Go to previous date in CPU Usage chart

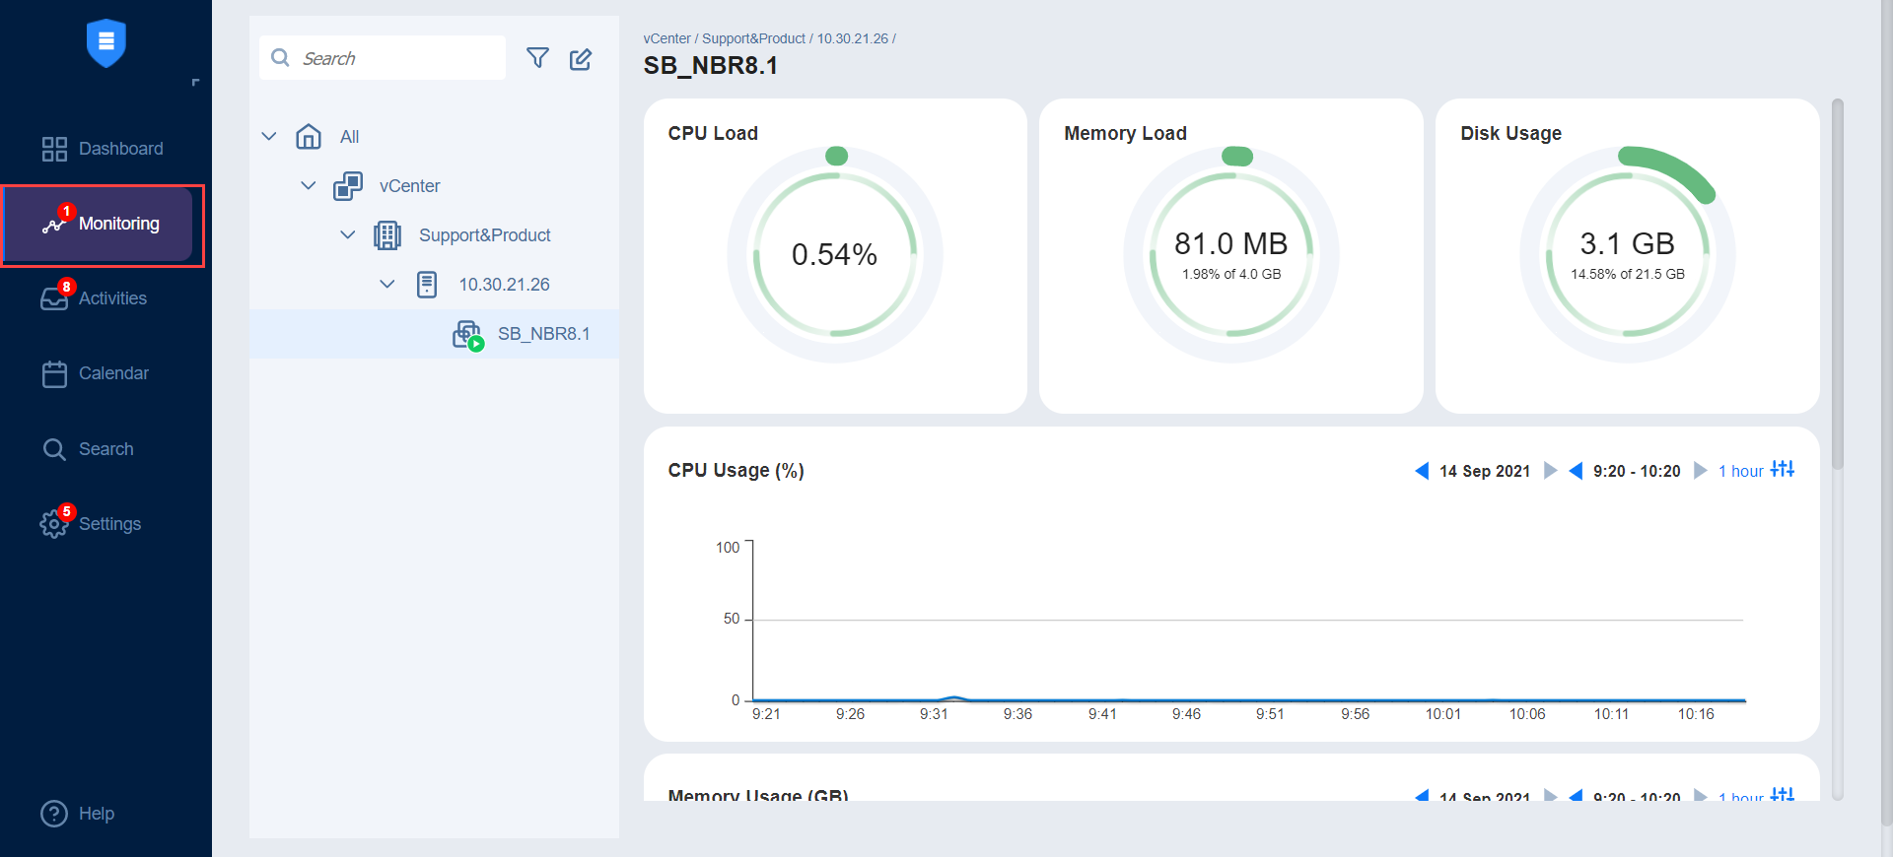click(x=1422, y=471)
